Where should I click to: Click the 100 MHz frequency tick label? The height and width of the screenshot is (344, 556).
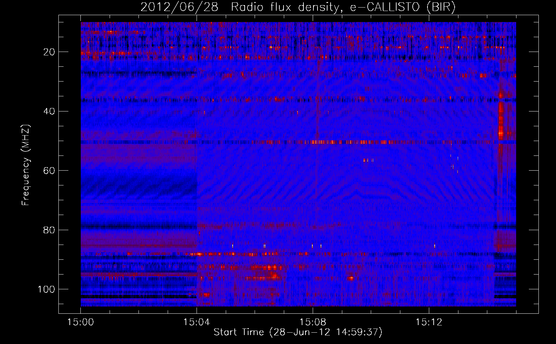point(46,289)
